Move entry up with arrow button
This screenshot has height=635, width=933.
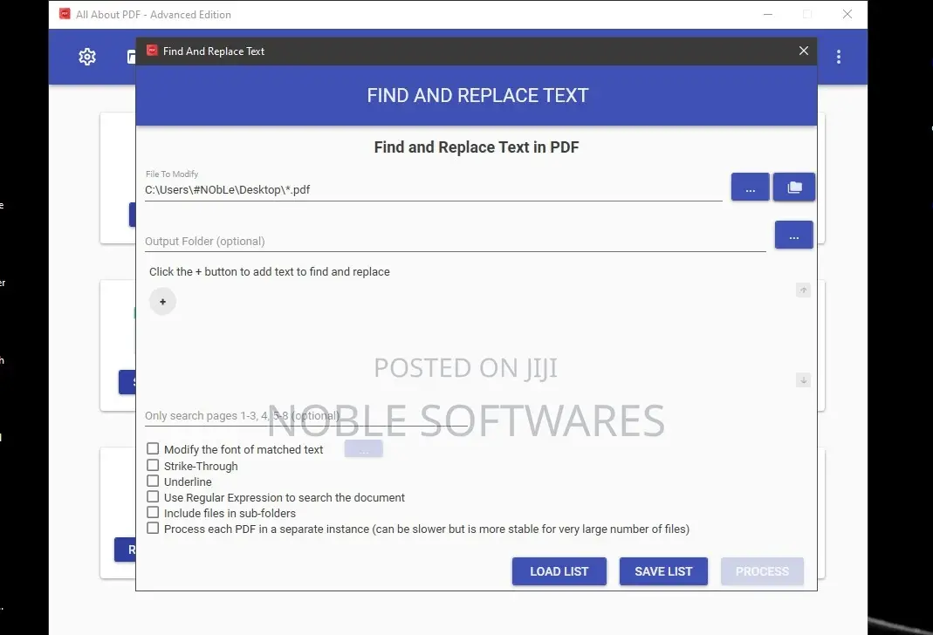803,290
